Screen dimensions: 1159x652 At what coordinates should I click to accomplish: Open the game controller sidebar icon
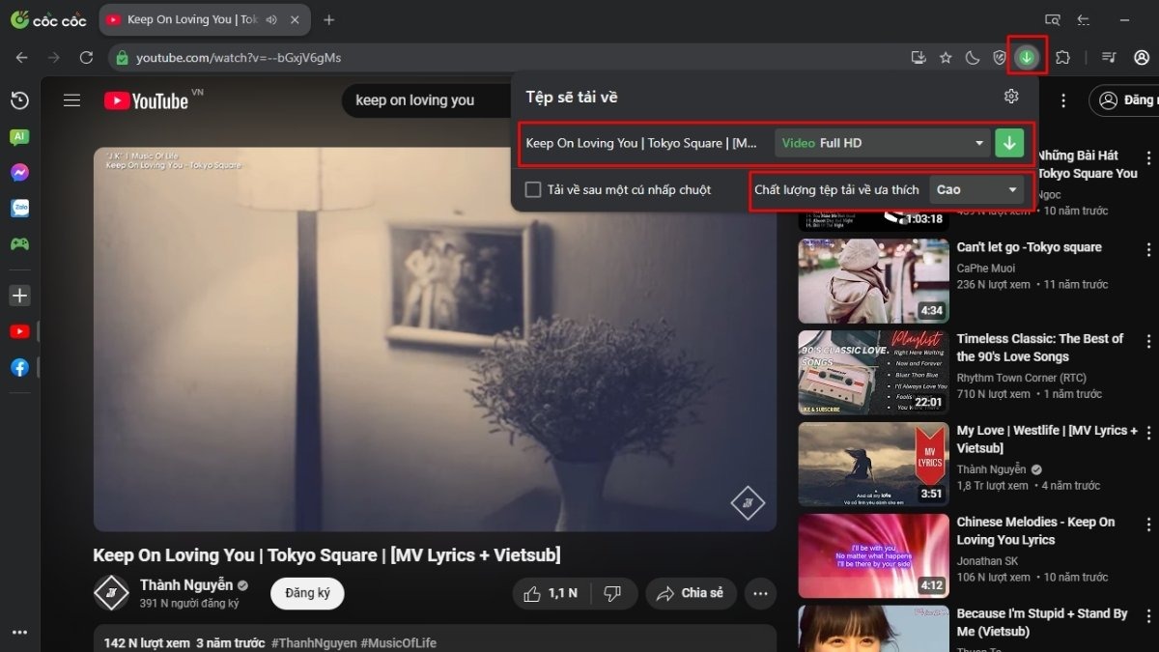click(19, 243)
